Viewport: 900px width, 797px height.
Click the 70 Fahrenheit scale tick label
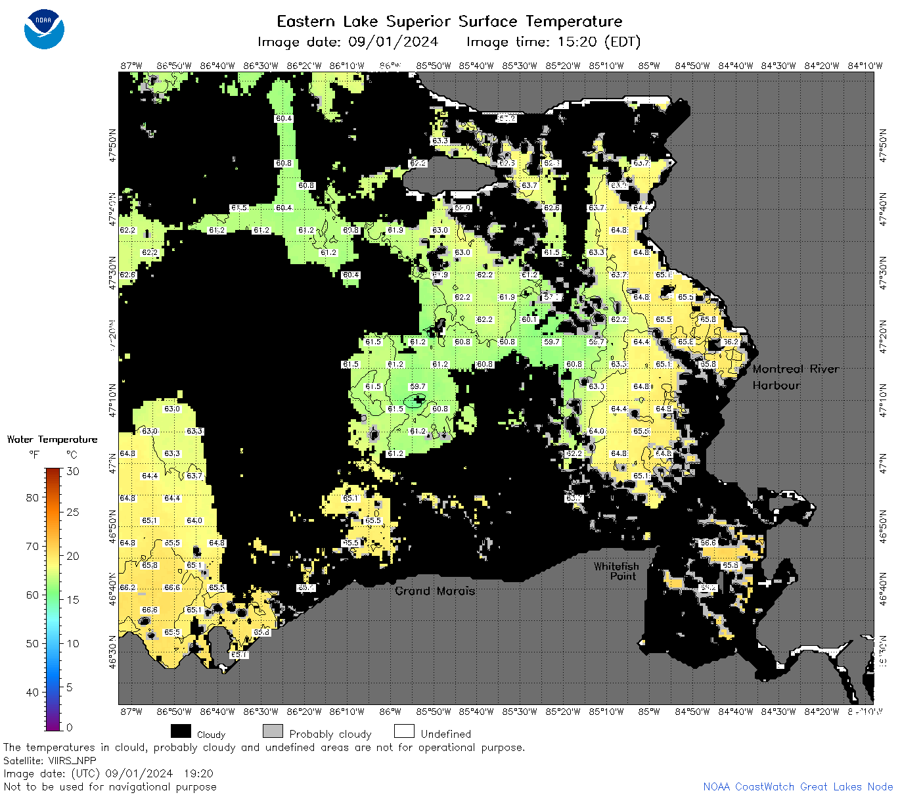[x=32, y=546]
